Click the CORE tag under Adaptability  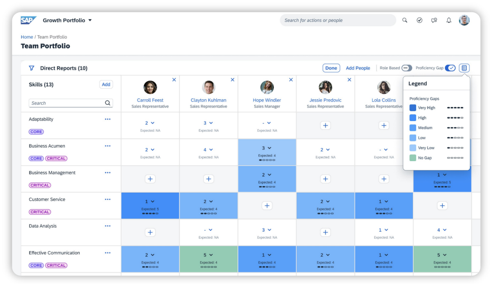pyautogui.click(x=36, y=132)
